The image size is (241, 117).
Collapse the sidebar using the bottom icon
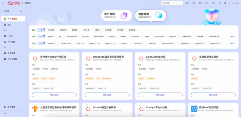pyautogui.click(x=5, y=113)
